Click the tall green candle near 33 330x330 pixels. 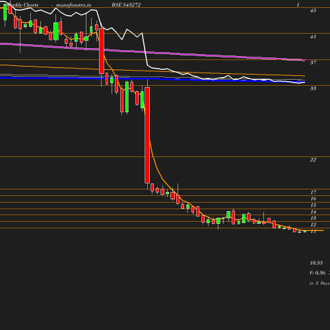tap(127, 97)
